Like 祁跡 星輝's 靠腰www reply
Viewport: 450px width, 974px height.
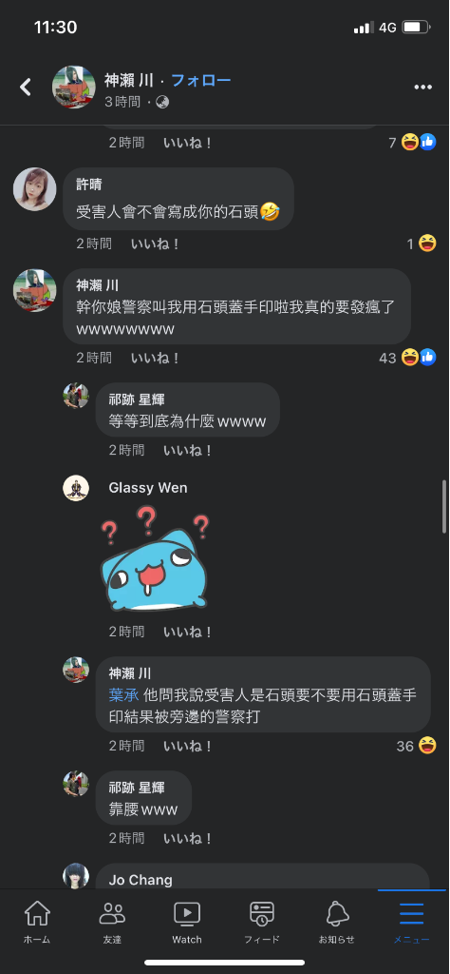point(188,839)
